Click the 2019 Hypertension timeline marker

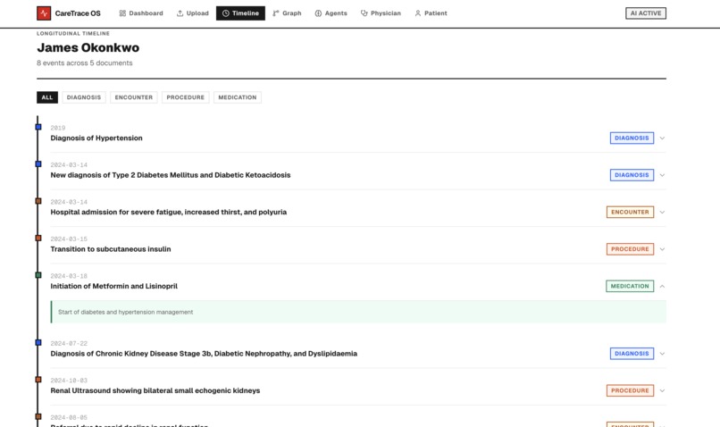[x=38, y=127]
